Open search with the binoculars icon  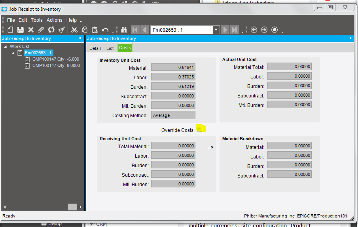click(x=124, y=30)
